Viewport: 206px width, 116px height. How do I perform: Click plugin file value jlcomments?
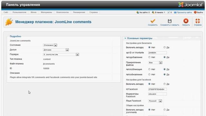(49, 64)
